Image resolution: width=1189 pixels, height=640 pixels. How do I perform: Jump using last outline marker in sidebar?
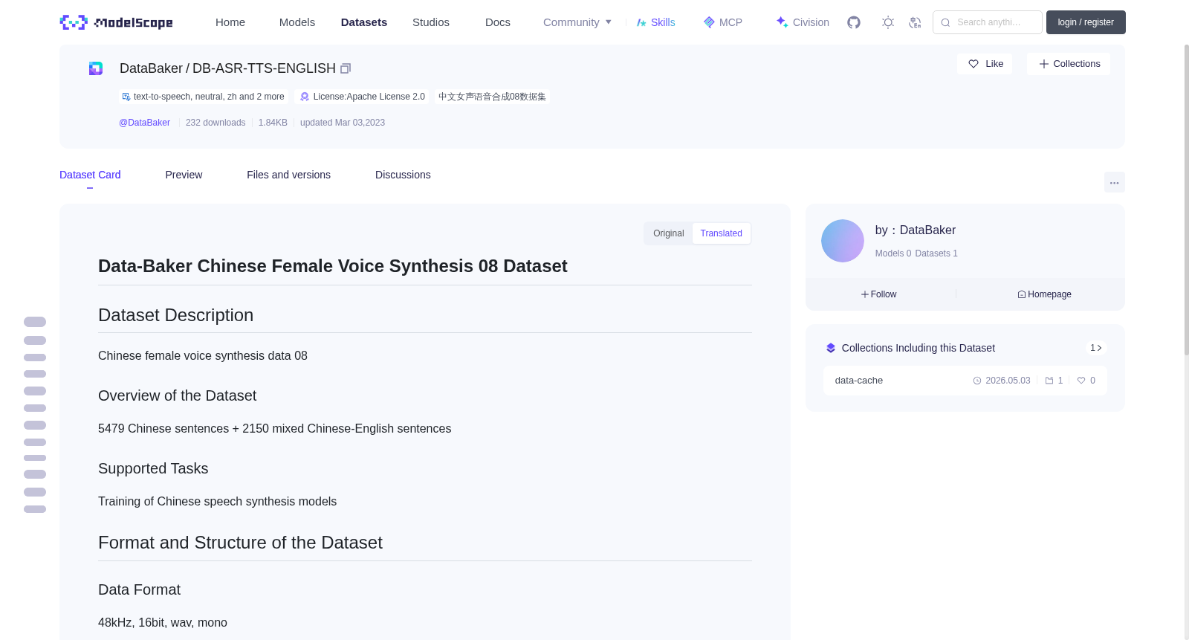[35, 509]
